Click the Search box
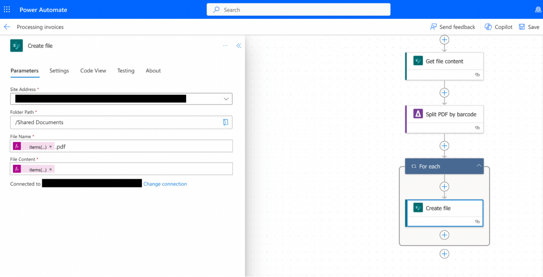Image resolution: width=543 pixels, height=277 pixels. pyautogui.click(x=298, y=10)
